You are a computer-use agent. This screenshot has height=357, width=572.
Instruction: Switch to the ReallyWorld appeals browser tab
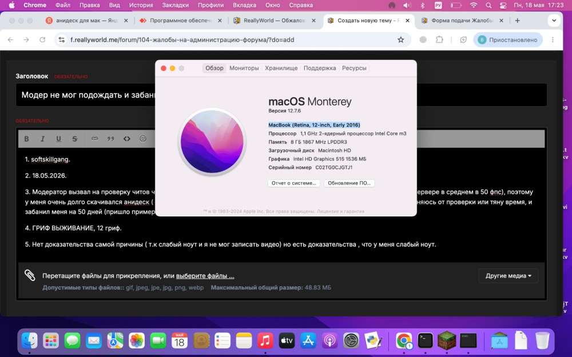(275, 21)
